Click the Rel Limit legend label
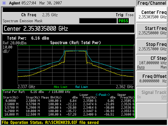Screen dimensions: 168x126 point(82,87)
